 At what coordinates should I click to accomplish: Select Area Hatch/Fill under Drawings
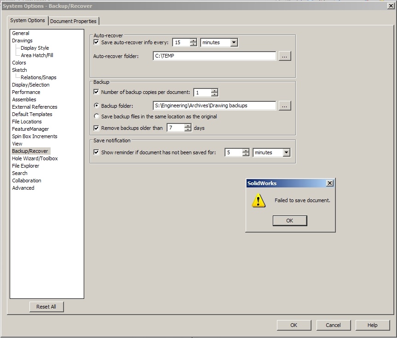(37, 55)
